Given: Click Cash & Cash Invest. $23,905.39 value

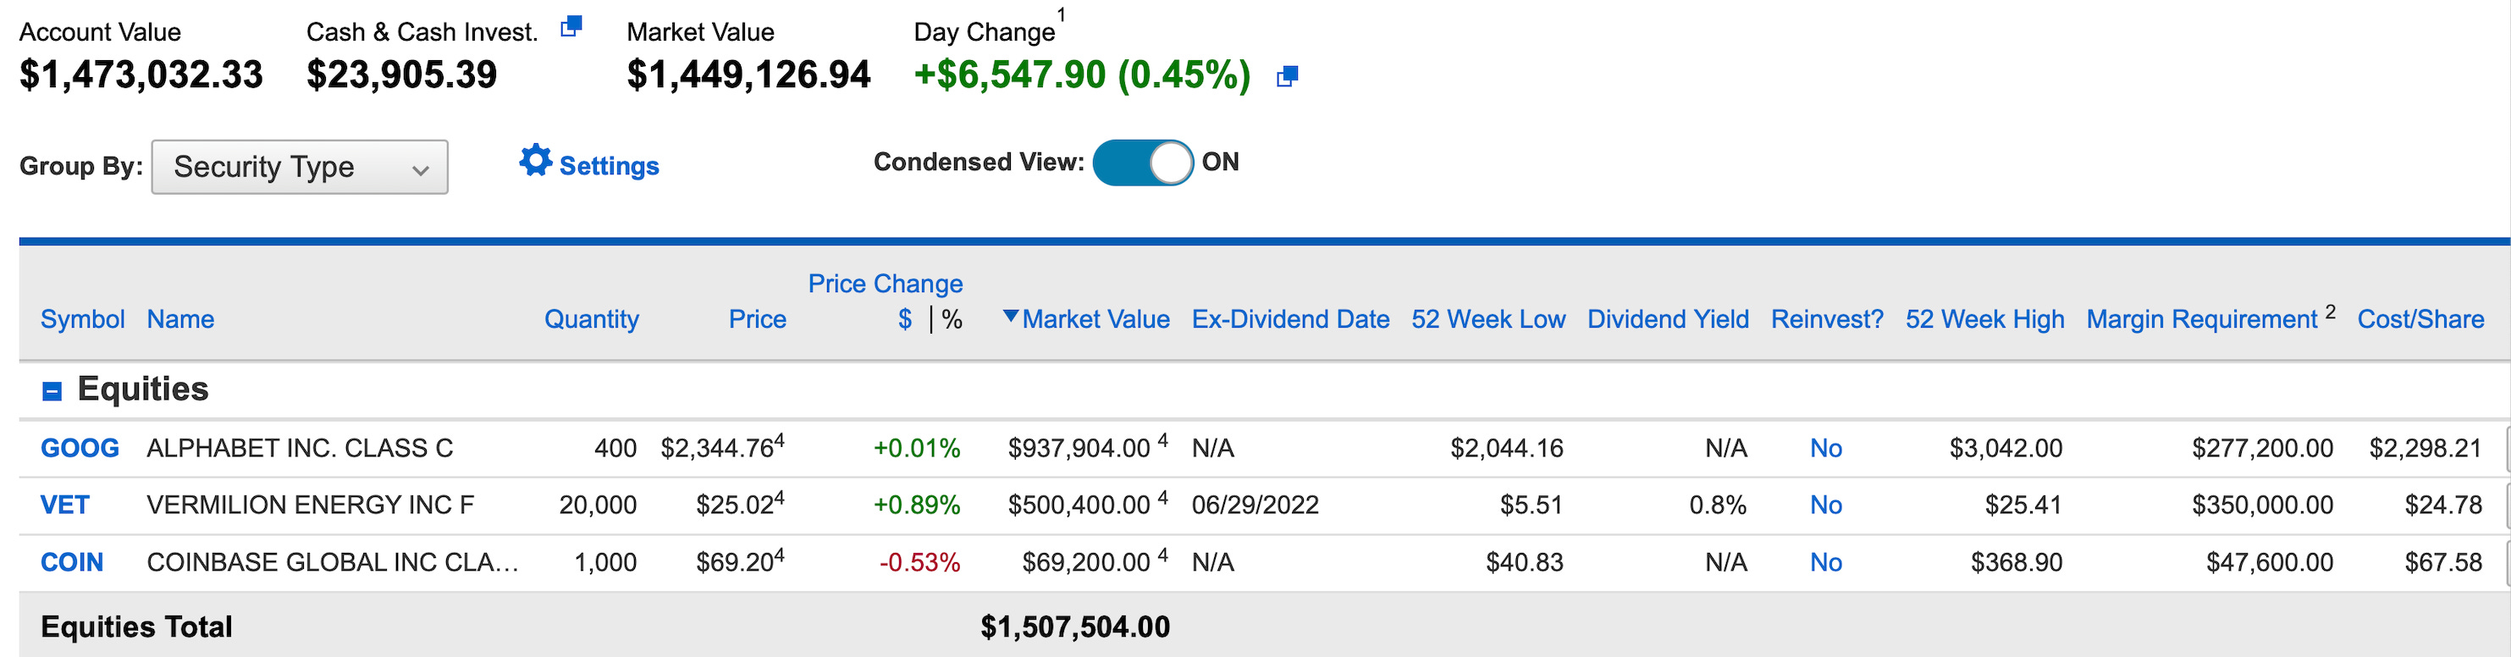Looking at the screenshot, I should pyautogui.click(x=401, y=75).
